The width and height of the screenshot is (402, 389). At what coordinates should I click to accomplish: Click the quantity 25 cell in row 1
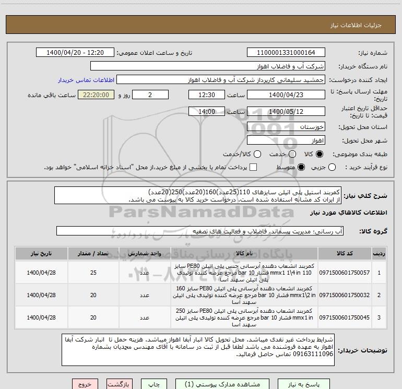click(93, 273)
